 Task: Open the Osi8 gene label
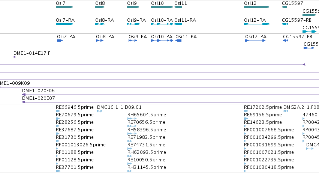100,3
